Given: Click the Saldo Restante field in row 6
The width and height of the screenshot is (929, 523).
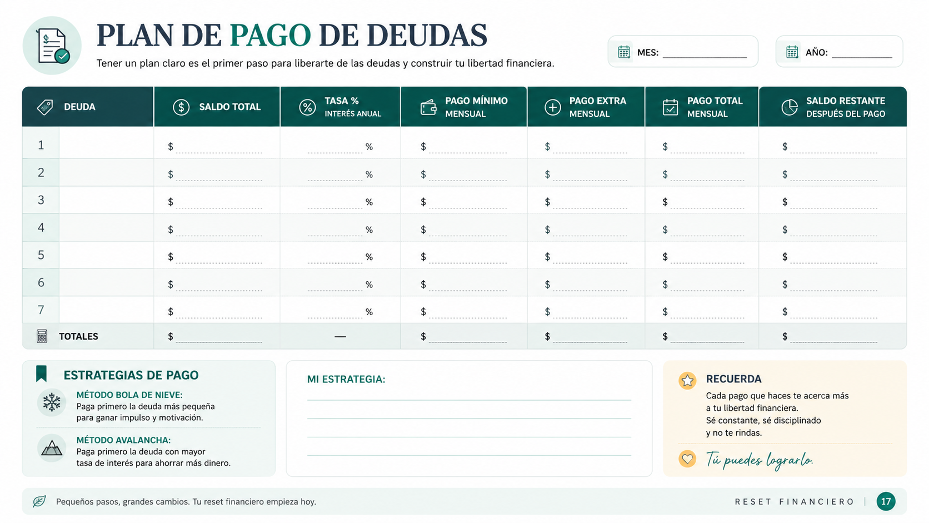Looking at the screenshot, I should point(830,285).
